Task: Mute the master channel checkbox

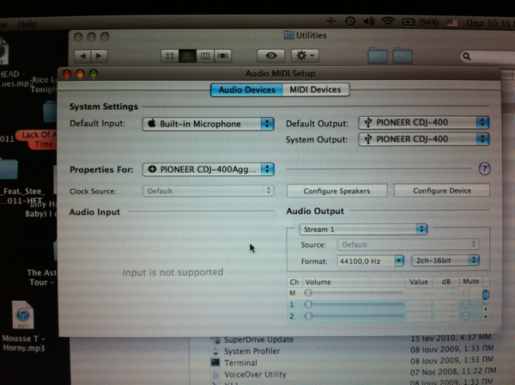Action: [466, 293]
